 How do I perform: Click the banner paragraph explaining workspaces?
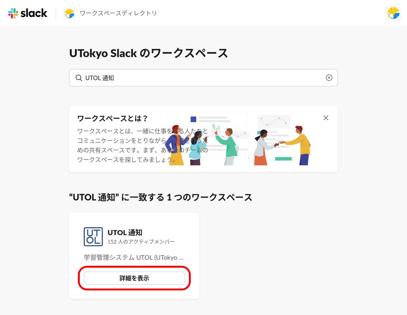pos(122,145)
